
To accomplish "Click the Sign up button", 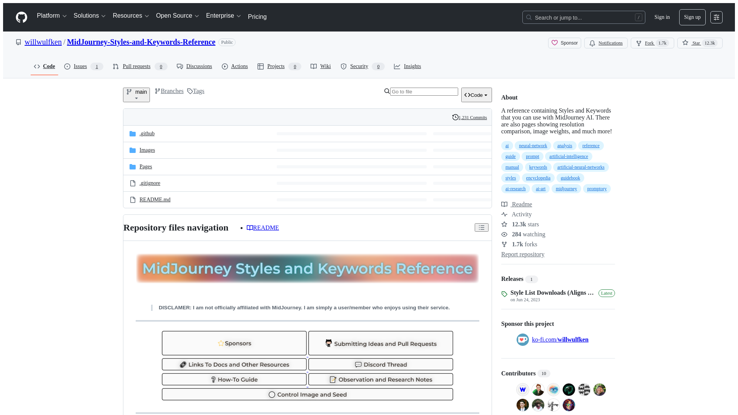I will (692, 17).
